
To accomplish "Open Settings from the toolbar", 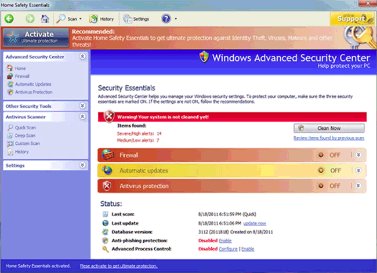I will pos(137,19).
